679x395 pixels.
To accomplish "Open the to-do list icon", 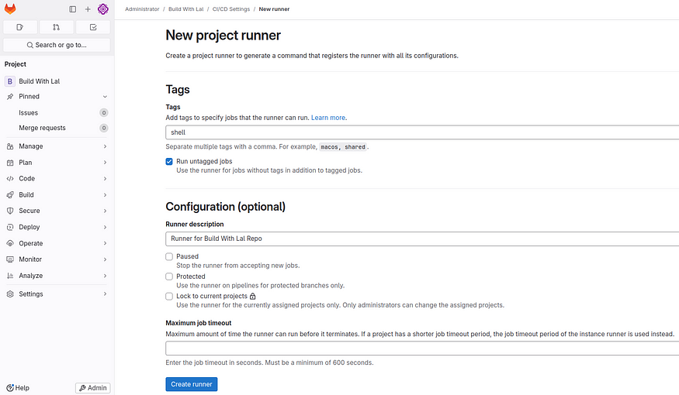I will point(93,27).
